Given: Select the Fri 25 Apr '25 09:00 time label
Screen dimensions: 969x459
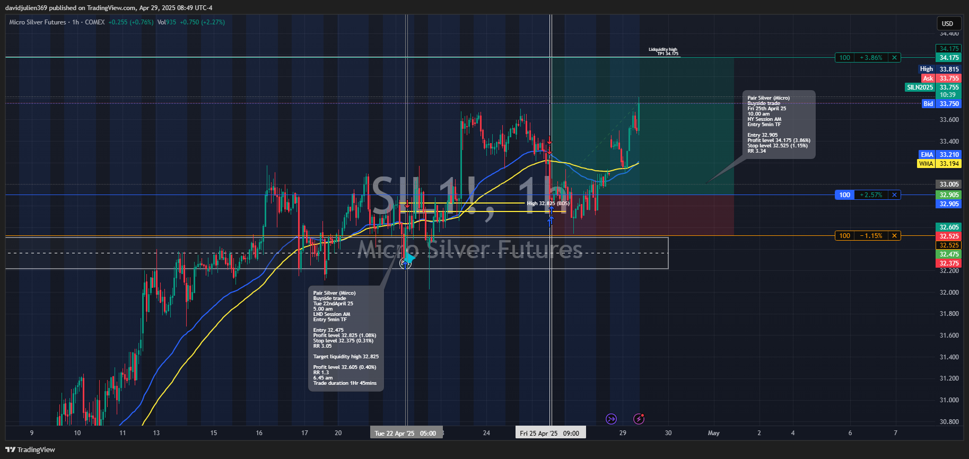Looking at the screenshot, I should pos(550,433).
